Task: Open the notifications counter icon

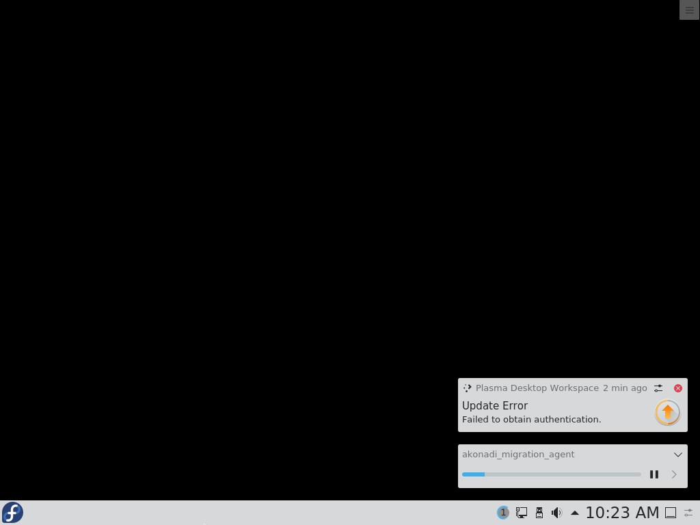Action: point(503,513)
